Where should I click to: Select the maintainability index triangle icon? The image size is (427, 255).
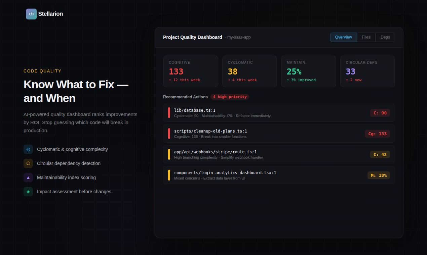point(28,177)
